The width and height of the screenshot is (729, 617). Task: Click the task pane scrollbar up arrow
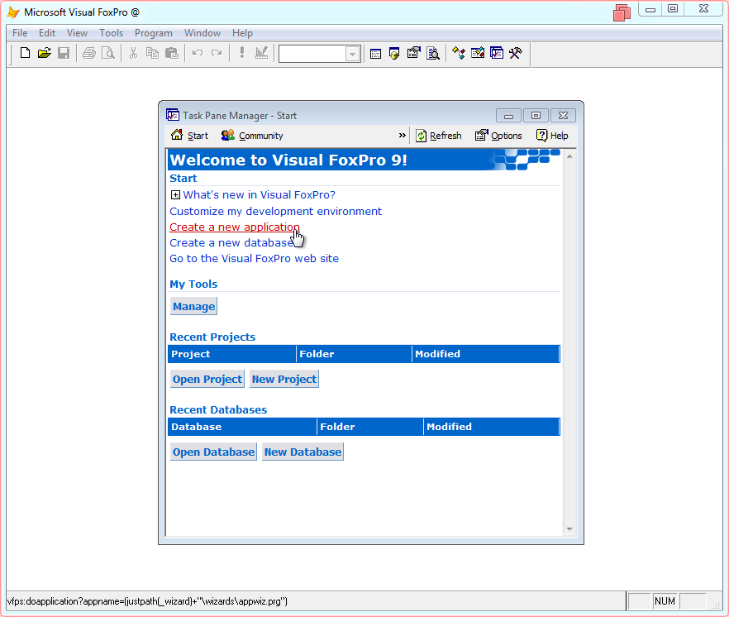[x=569, y=157]
